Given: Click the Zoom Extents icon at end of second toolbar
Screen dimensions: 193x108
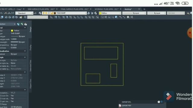Looking at the screenshot, I should tap(132, 17).
